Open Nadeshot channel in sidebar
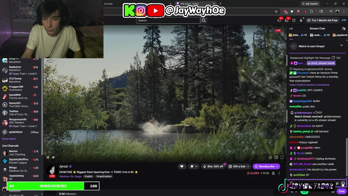This screenshot has width=348, height=196. point(21,70)
